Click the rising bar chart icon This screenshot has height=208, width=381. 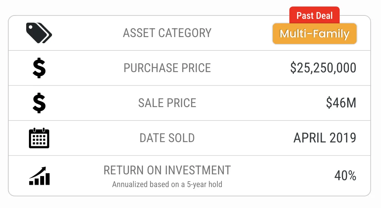[39, 176]
